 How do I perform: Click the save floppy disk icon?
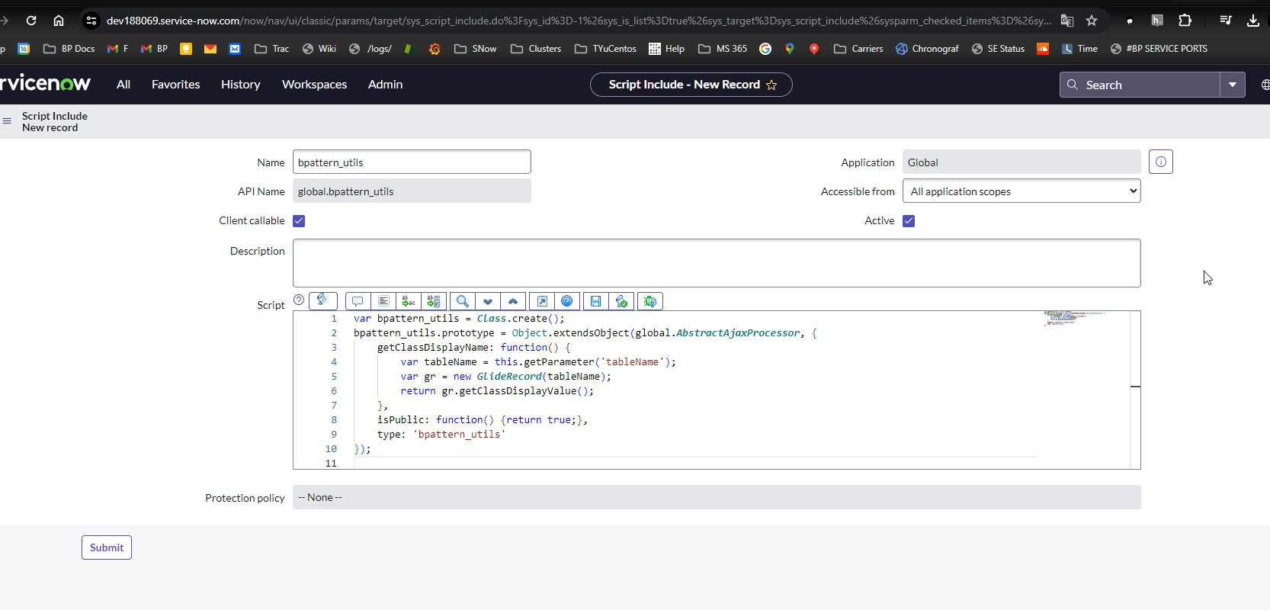point(596,301)
